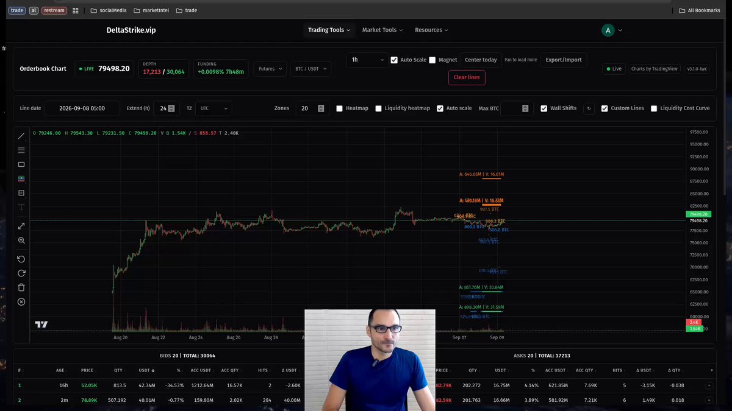Uncheck the top toolbar Auto Scale checkbox

394,60
